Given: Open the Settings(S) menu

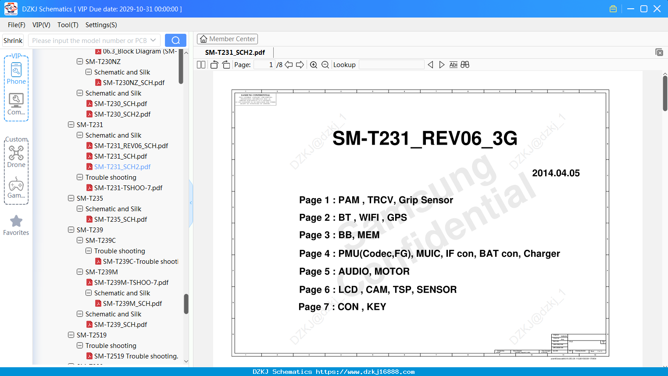Looking at the screenshot, I should click(x=101, y=25).
